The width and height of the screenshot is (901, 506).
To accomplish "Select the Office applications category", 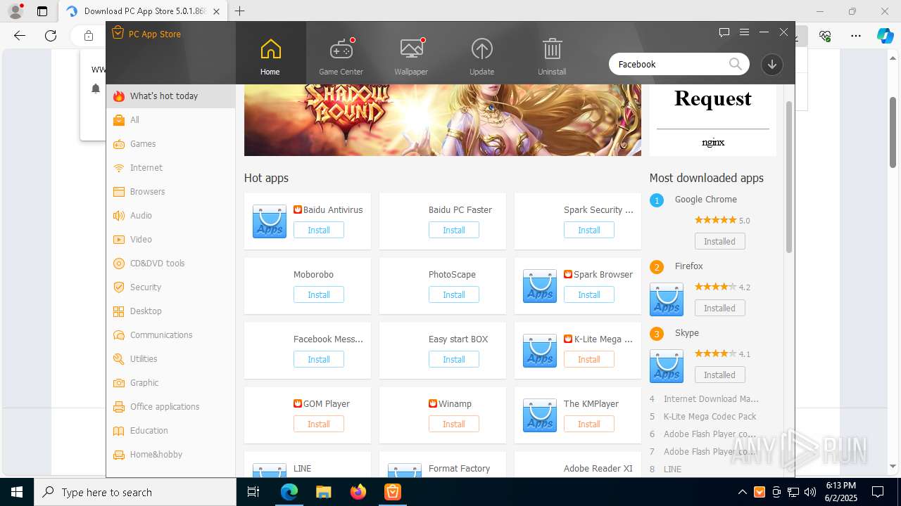I will pos(171,407).
